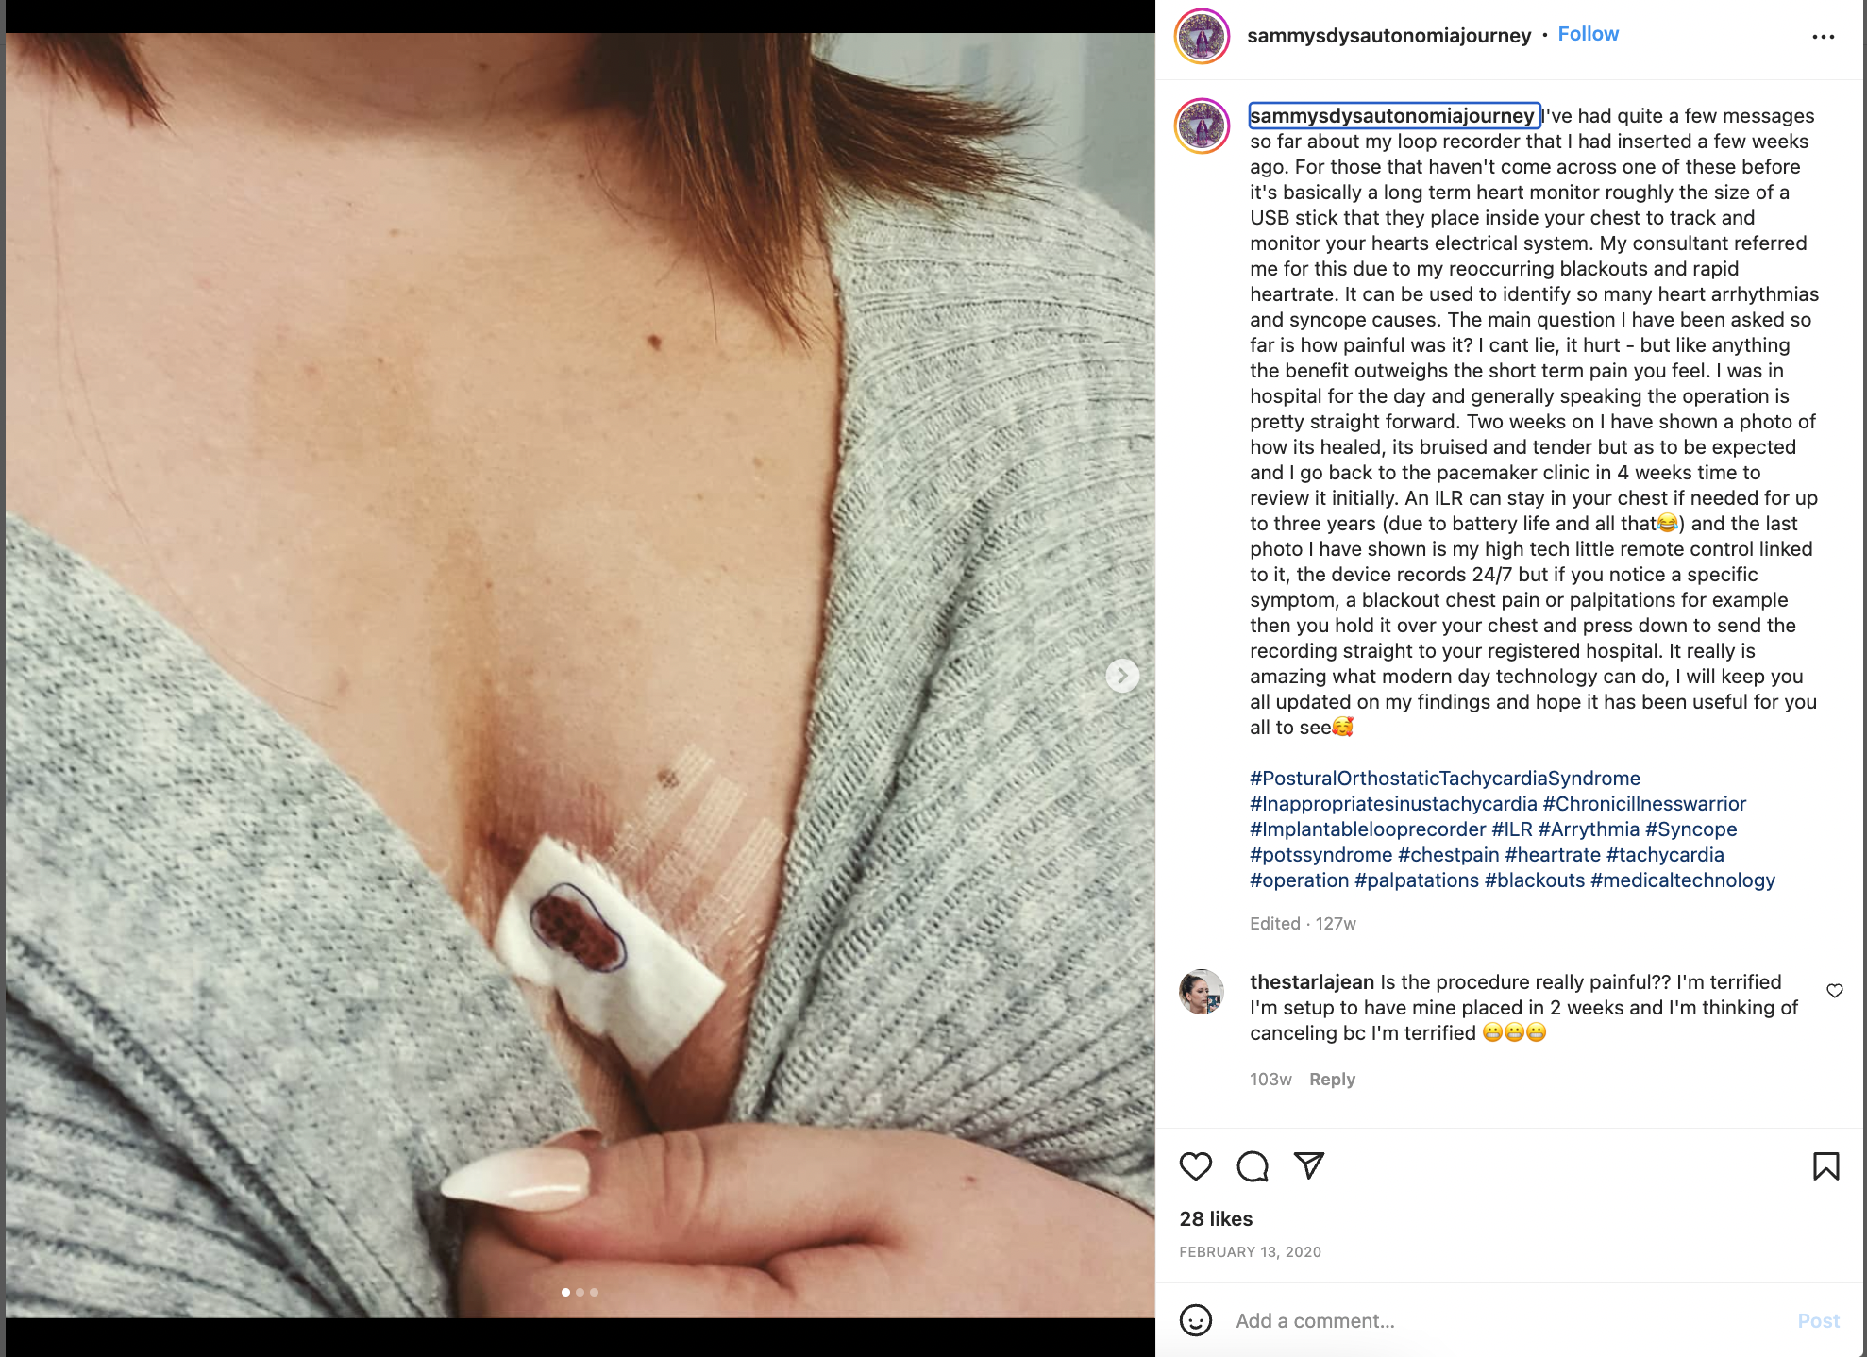The image size is (1867, 1357).
Task: Go to next photo with arrow
Action: [1122, 676]
